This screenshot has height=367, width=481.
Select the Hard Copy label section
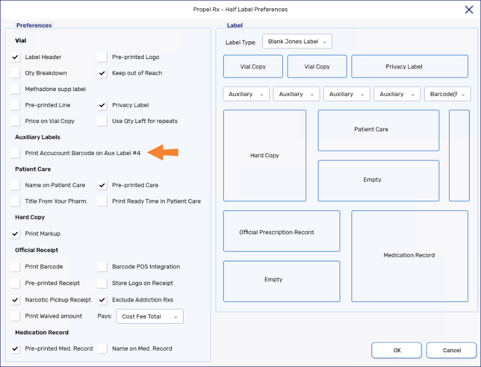click(x=264, y=156)
